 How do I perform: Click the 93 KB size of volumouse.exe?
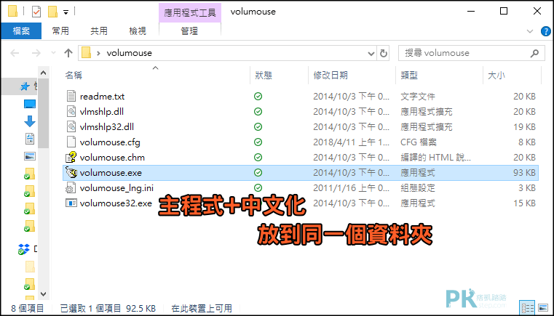click(525, 173)
